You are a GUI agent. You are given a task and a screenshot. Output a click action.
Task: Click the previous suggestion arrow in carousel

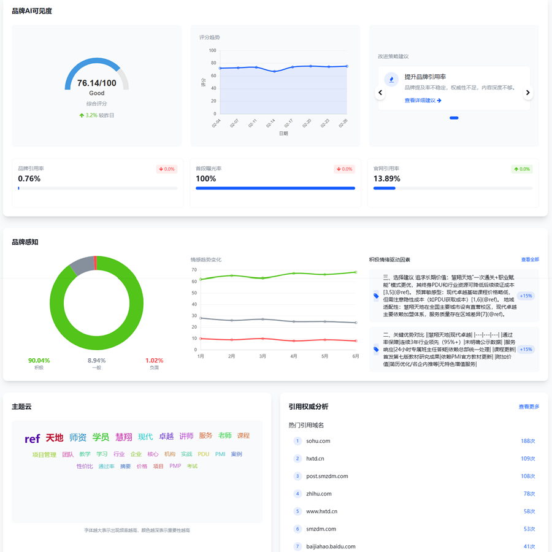point(380,93)
